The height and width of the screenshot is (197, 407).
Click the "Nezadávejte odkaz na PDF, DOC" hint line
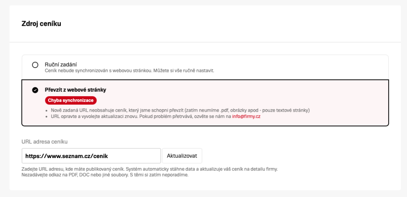coord(105,175)
